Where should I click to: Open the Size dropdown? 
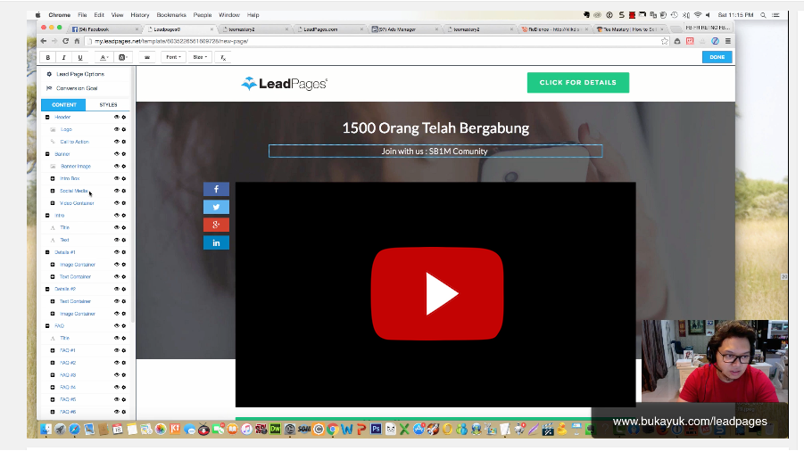200,57
